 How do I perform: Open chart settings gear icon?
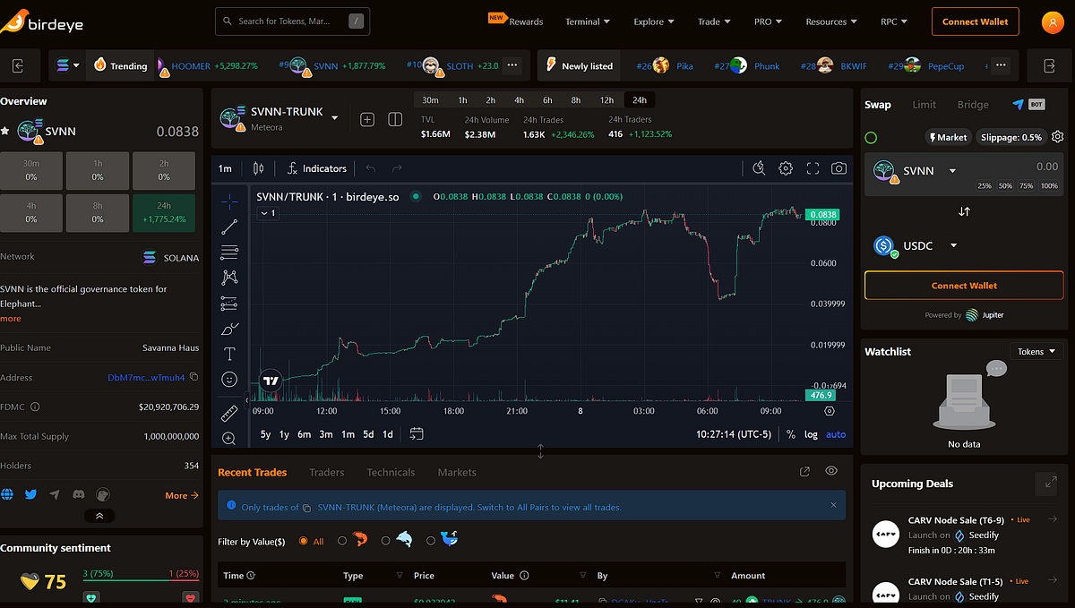pos(786,168)
